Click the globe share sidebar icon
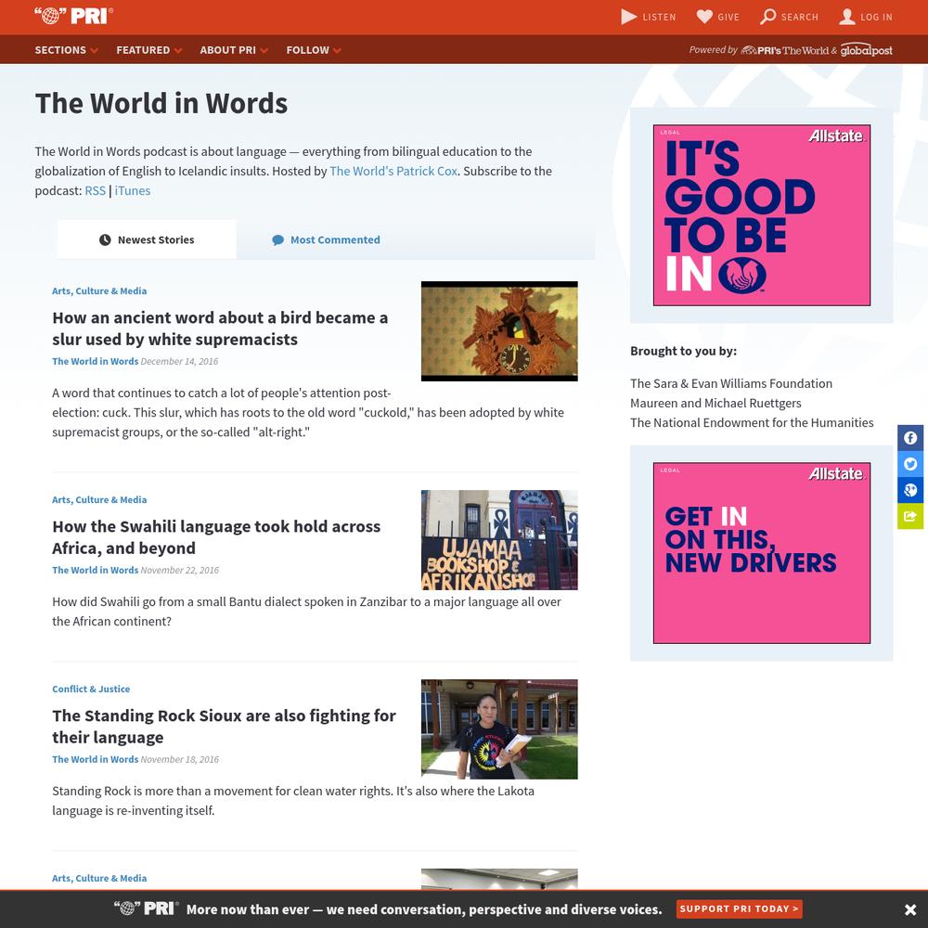Screen dimensions: 928x928 pos(910,490)
